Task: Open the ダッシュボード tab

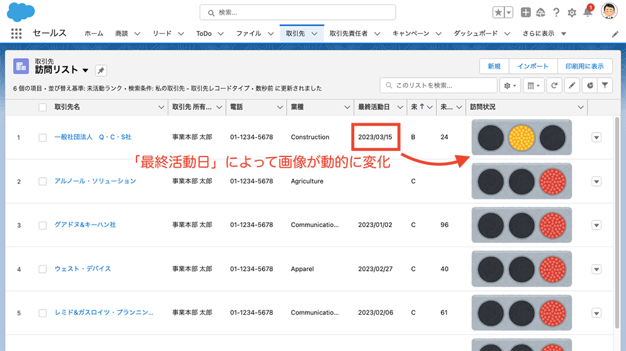Action: tap(476, 34)
